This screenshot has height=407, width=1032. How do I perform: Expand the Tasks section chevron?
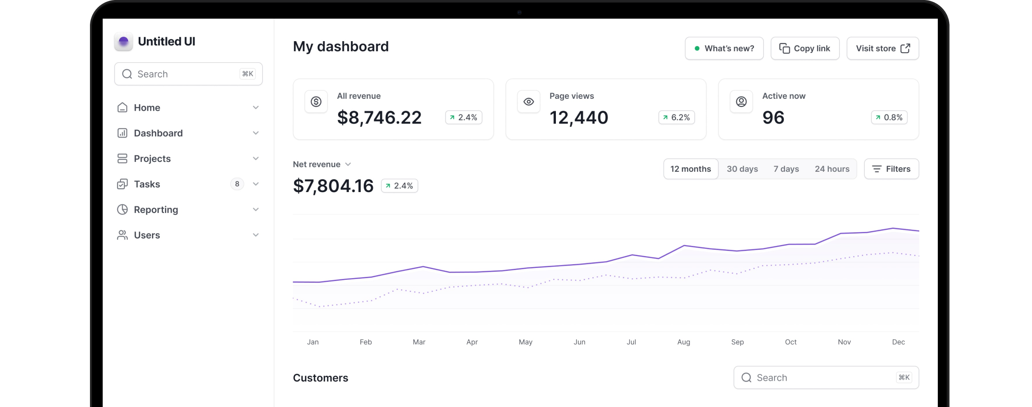coord(256,184)
